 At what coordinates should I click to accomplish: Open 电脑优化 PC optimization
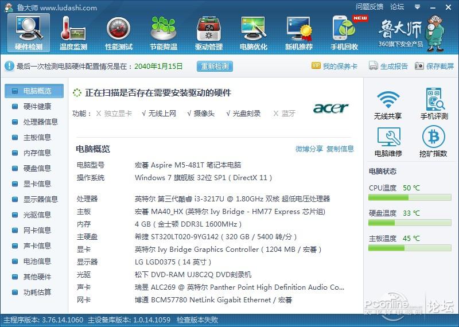click(x=254, y=33)
